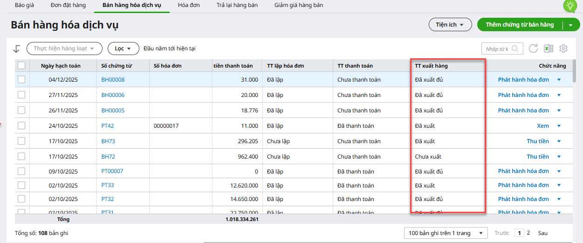Check the box for the BH72 row

click(x=21, y=157)
